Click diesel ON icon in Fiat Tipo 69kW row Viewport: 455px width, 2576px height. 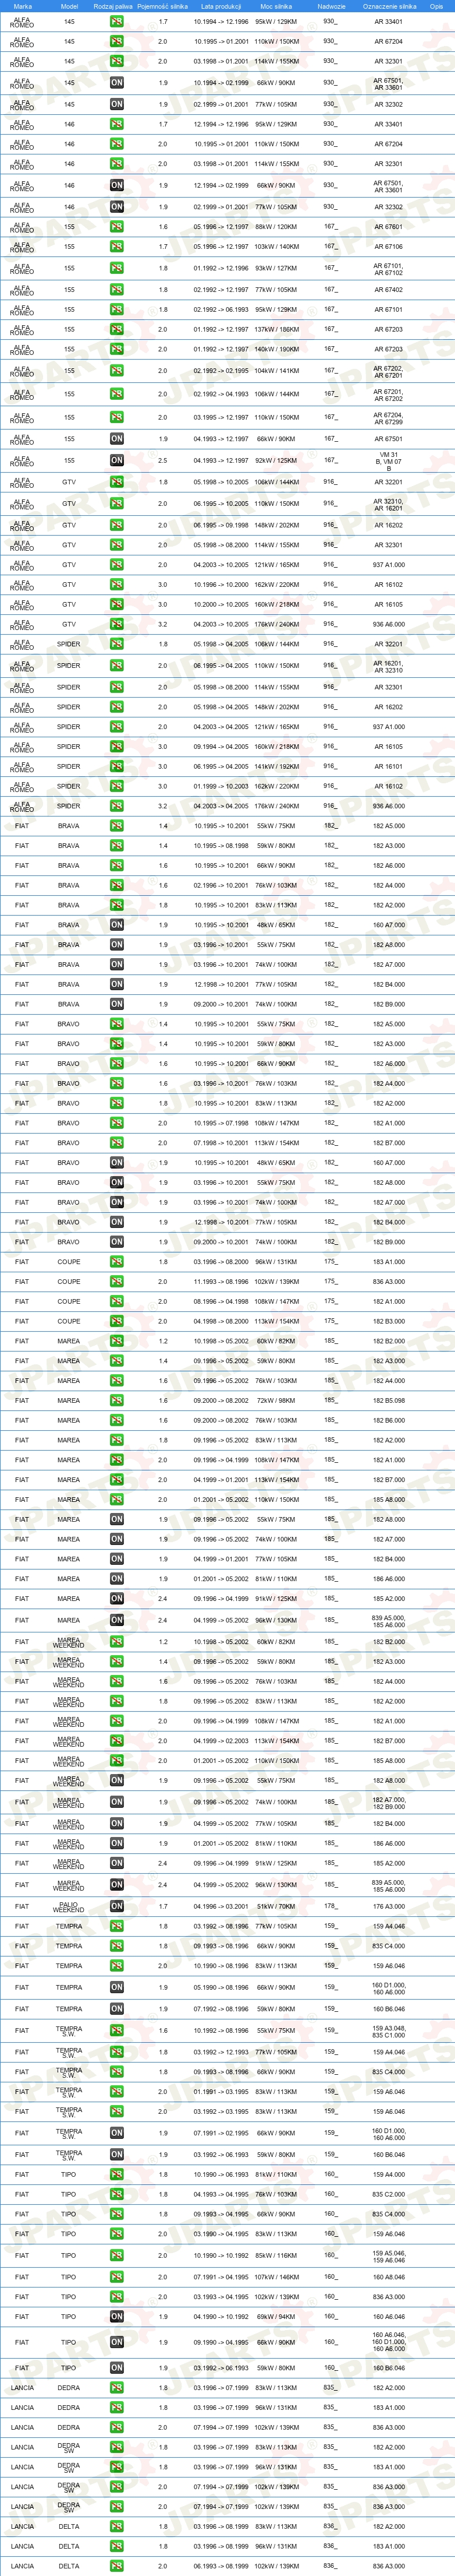(117, 2317)
